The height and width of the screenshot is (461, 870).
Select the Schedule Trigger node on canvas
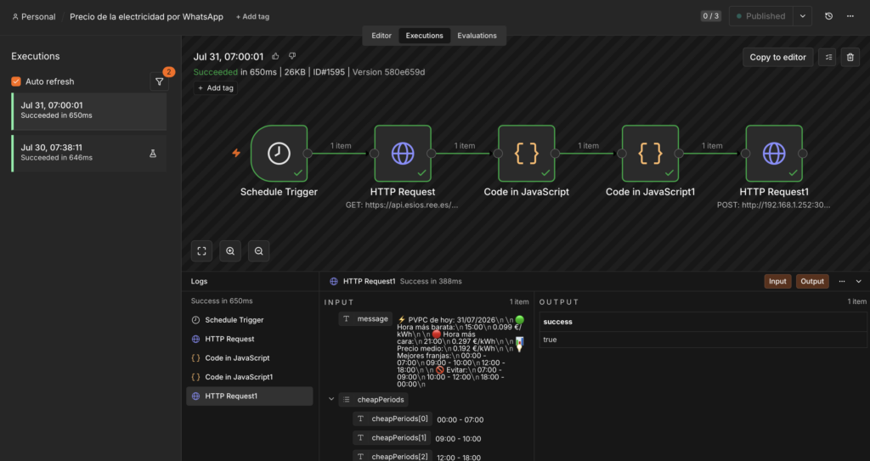279,154
